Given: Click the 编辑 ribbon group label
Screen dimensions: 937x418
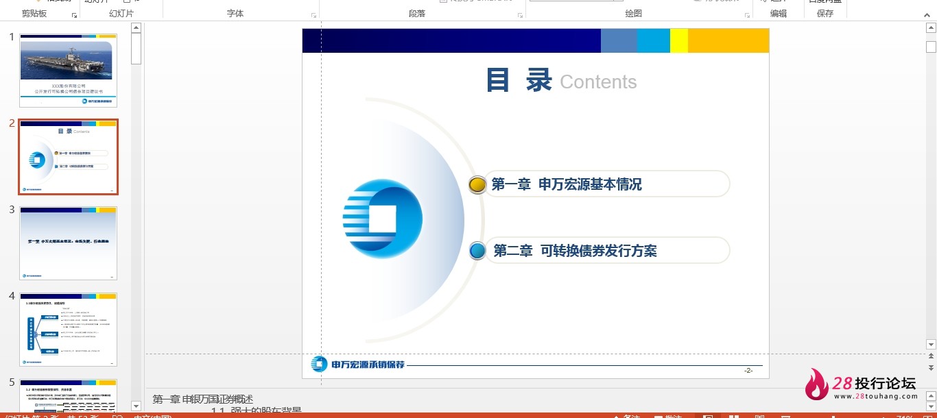Looking at the screenshot, I should (779, 14).
